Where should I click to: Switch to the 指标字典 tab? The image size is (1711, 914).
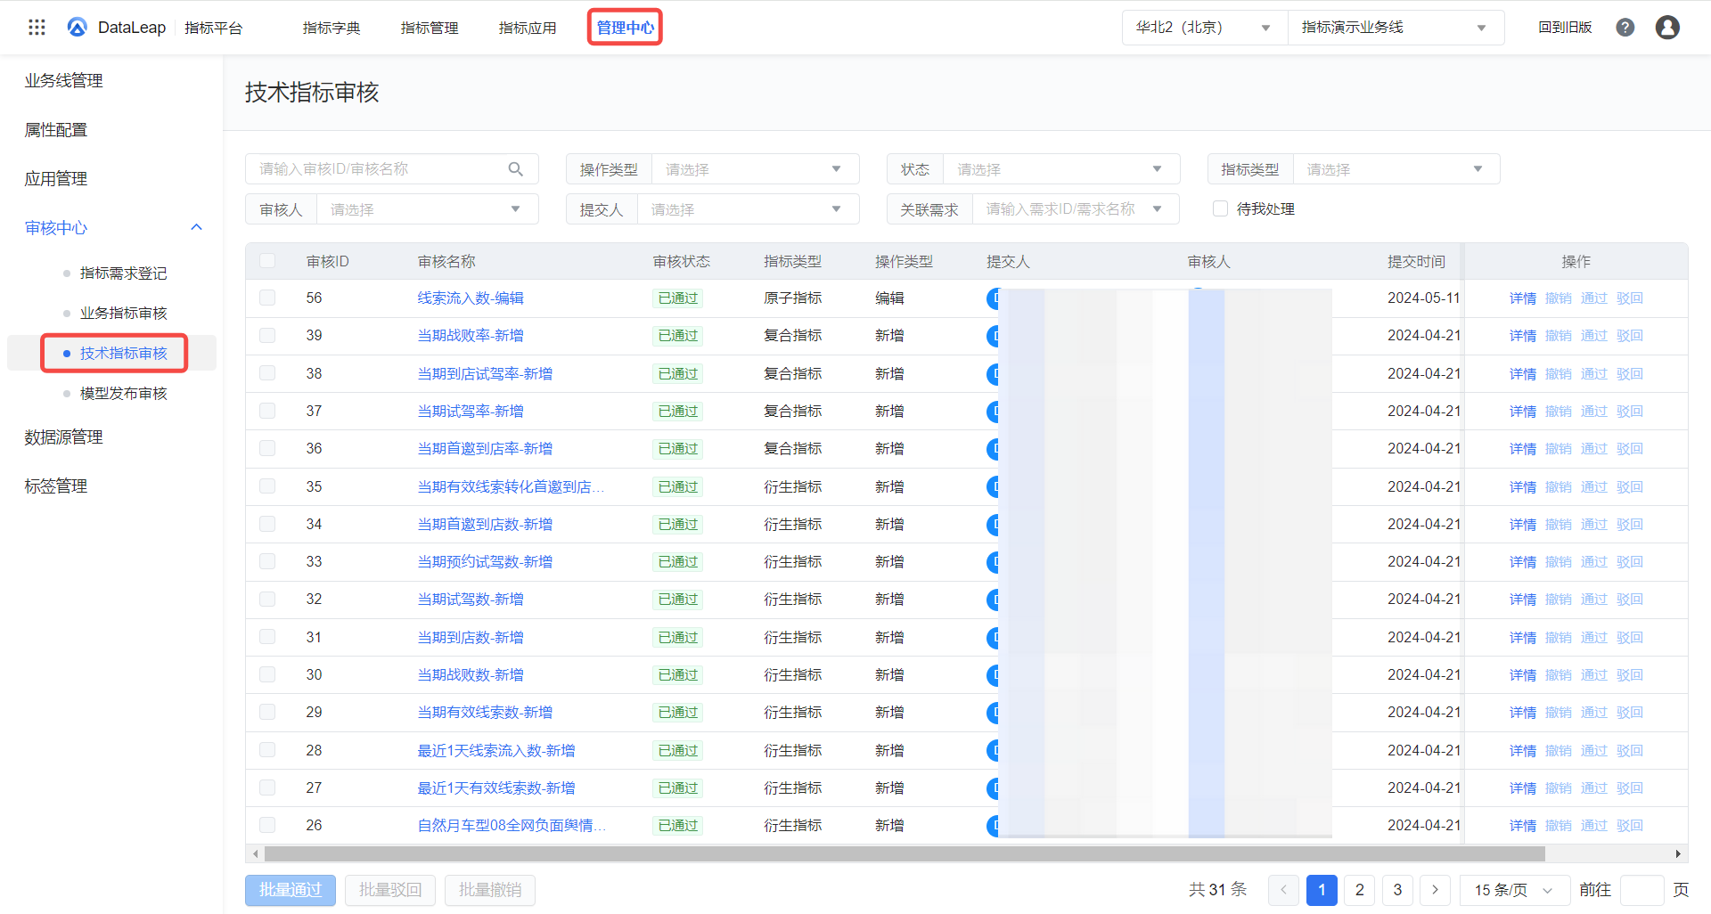pos(332,28)
